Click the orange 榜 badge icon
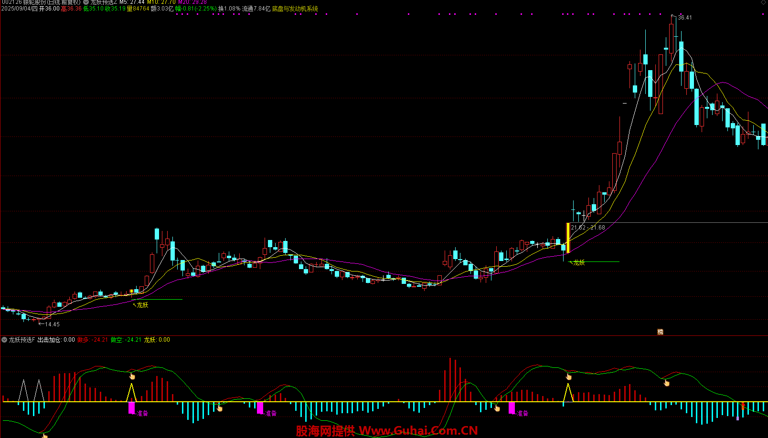 pyautogui.click(x=660, y=332)
